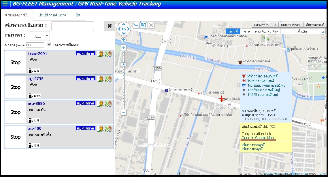Select the สถานที่ map layer

tap(233, 31)
